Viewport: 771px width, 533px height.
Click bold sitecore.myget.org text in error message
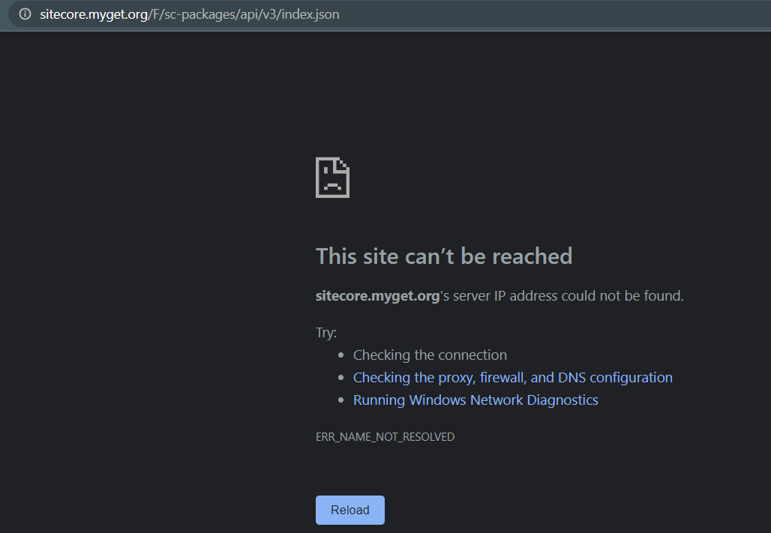tap(378, 296)
